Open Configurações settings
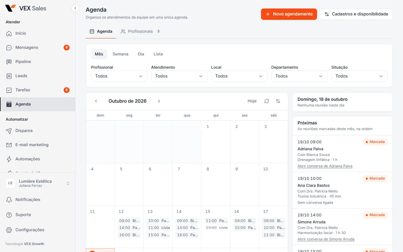403x252 pixels. coord(38,230)
